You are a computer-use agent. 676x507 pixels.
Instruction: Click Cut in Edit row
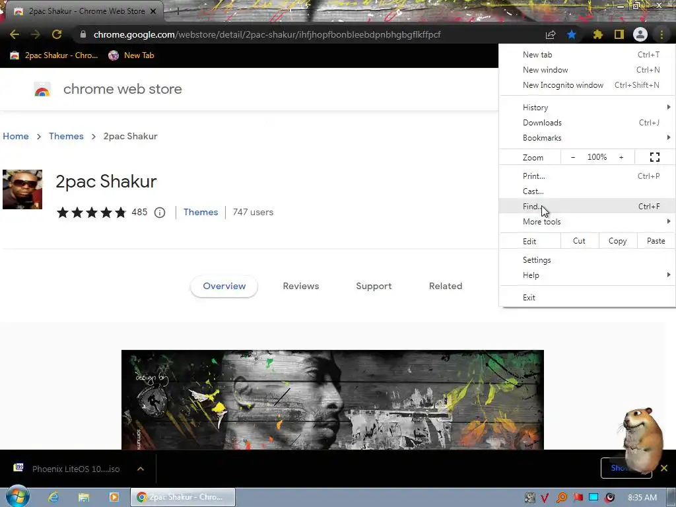point(579,241)
